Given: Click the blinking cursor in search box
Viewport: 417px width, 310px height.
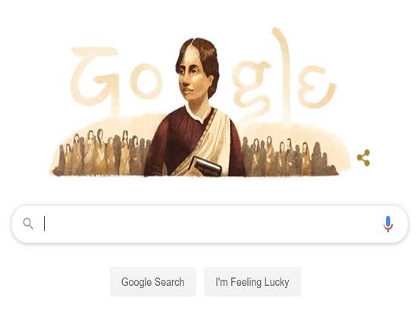Looking at the screenshot, I should (45, 224).
